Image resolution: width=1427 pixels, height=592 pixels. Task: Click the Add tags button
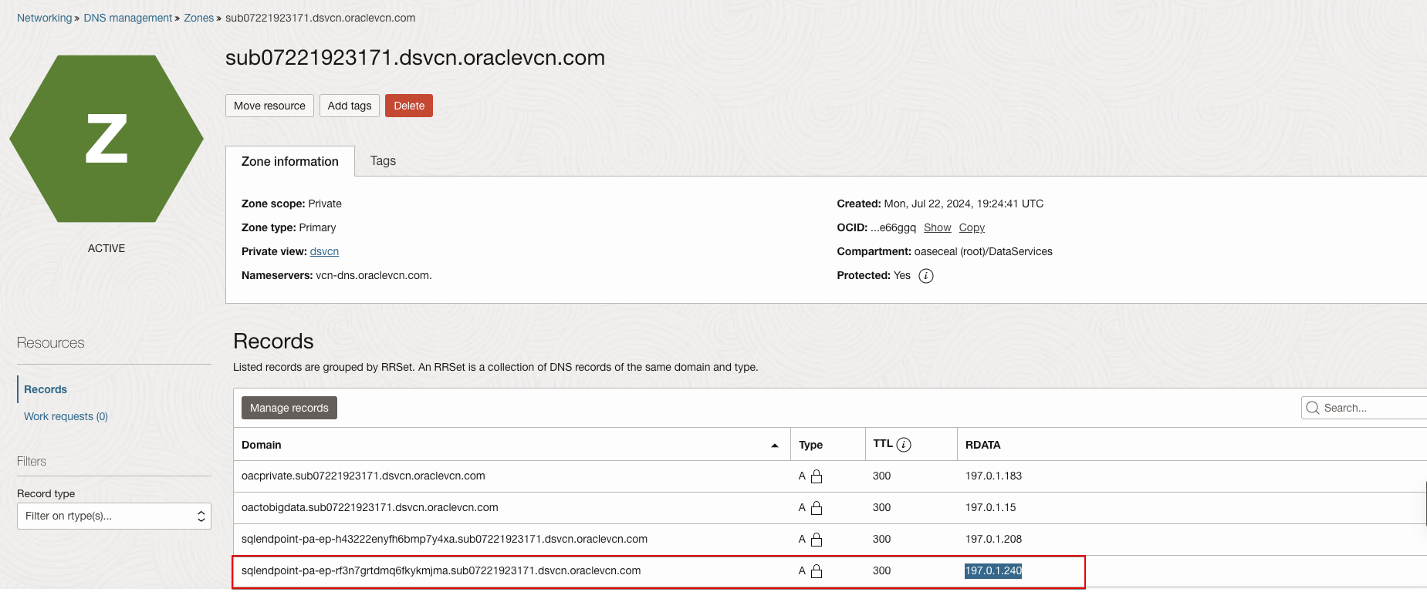pos(350,106)
